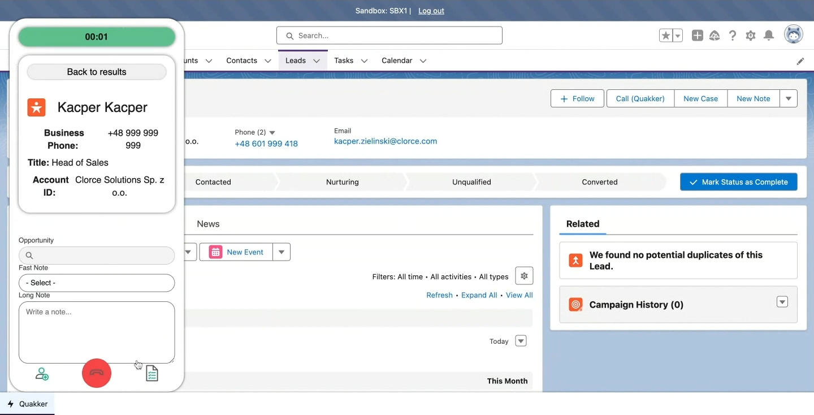The height and width of the screenshot is (415, 814).
Task: Select the Nurturing status stage
Action: click(343, 182)
